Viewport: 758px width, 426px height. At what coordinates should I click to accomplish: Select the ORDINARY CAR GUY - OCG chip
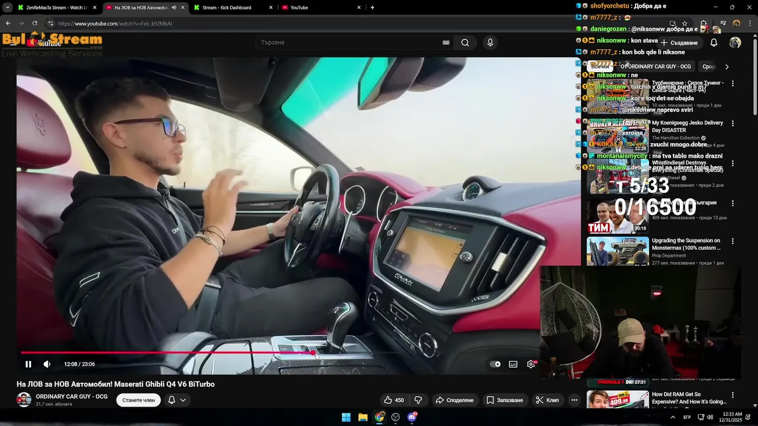tap(655, 67)
